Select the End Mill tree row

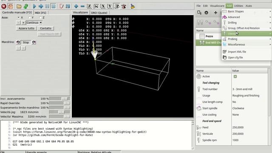(209, 42)
